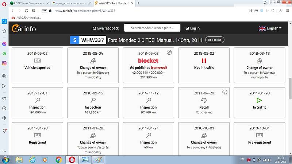Click the car.info logo

(24, 28)
